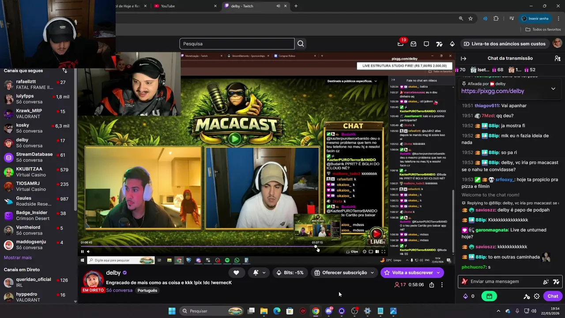Open Chrome from the Windows taskbar
Screen dimensions: 565x318
click(316, 311)
